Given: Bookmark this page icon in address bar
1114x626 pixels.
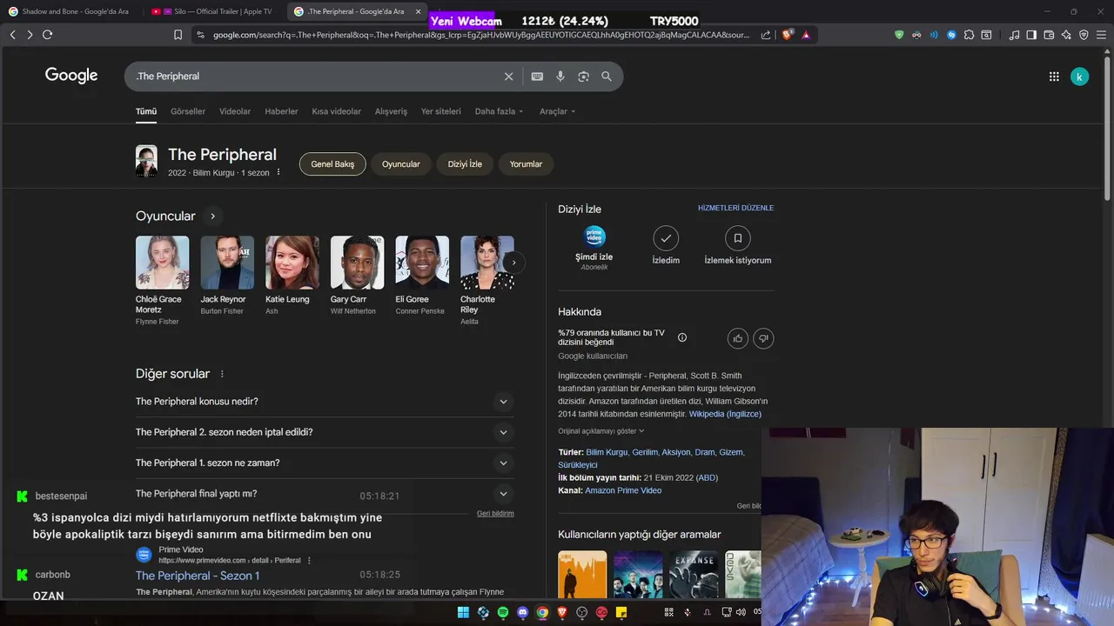Looking at the screenshot, I should 178,35.
